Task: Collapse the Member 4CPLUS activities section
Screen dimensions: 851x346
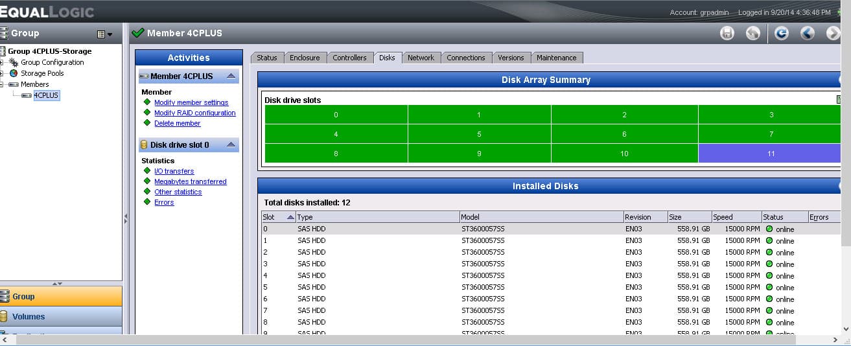Action: point(231,76)
